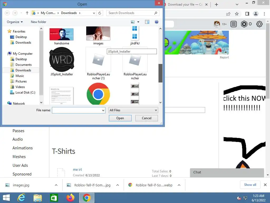
Task: Toggle Chrome side panel icon
Action: (247, 14)
